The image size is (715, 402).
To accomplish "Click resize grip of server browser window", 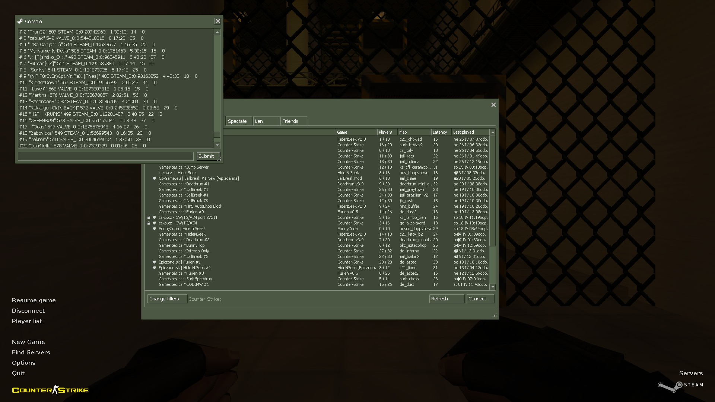I will (x=495, y=315).
